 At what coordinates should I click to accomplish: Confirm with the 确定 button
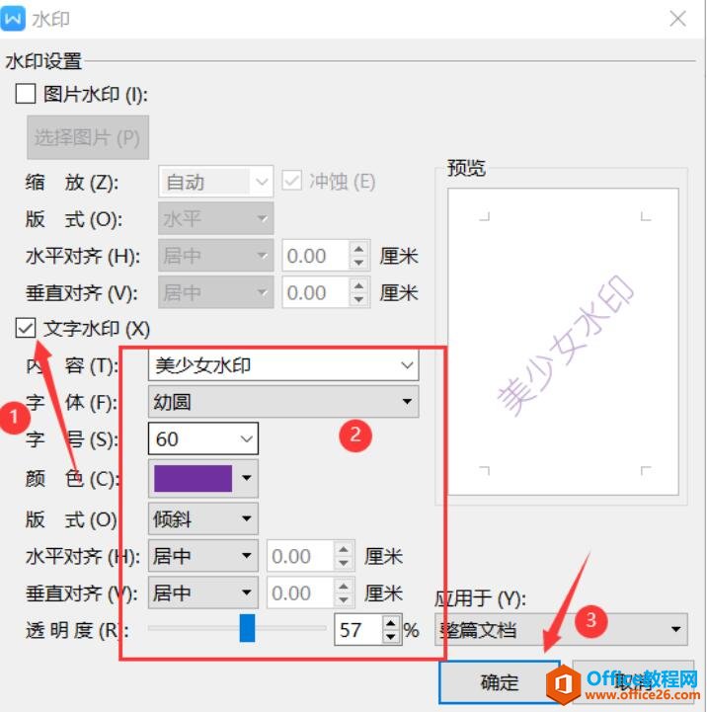click(500, 681)
